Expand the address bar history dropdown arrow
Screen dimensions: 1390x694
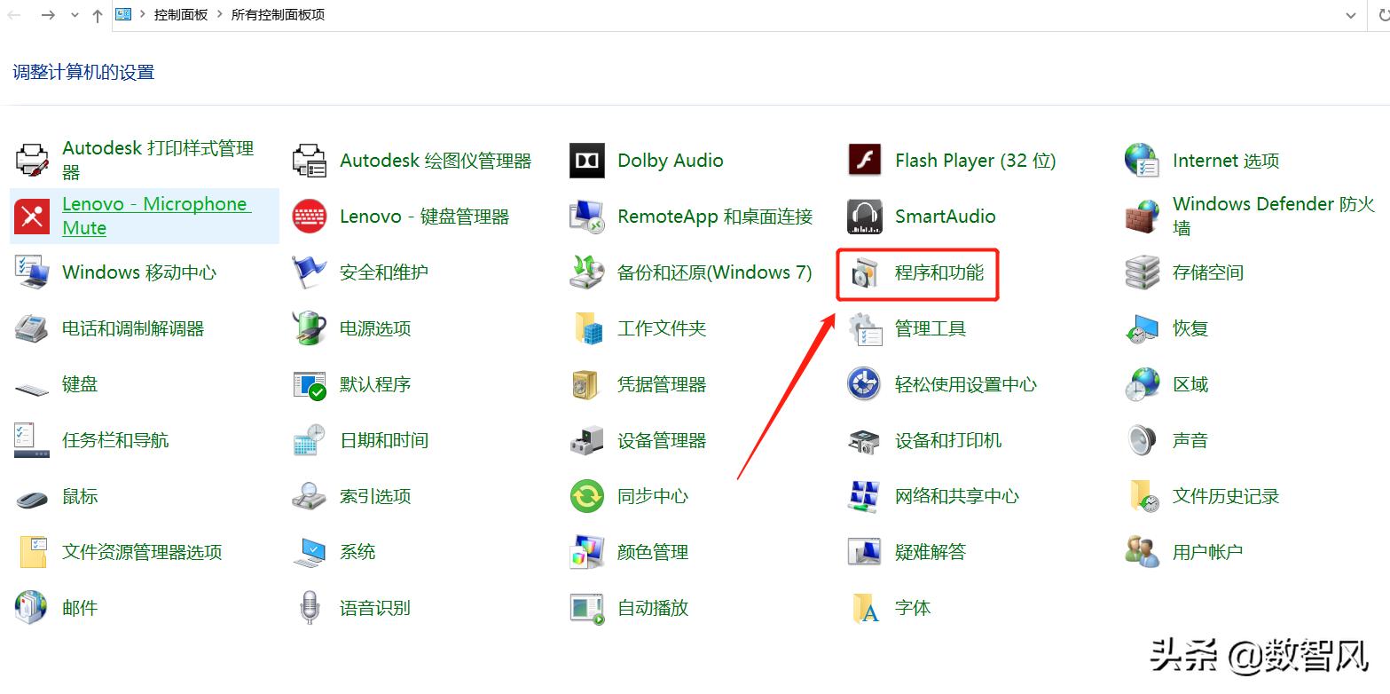(1351, 15)
